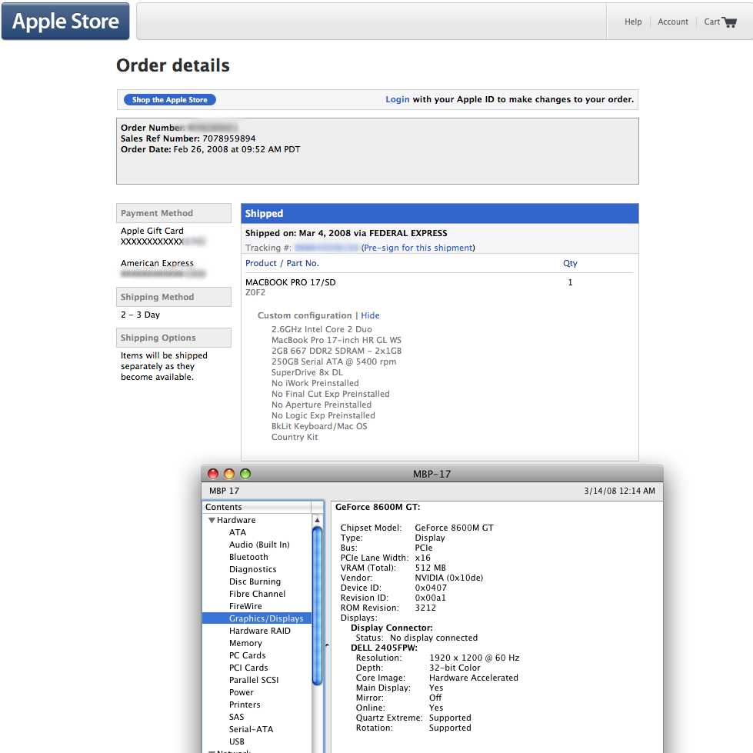Click the Sales Ref Number 7078959894
The width and height of the screenshot is (753, 753).
point(229,138)
